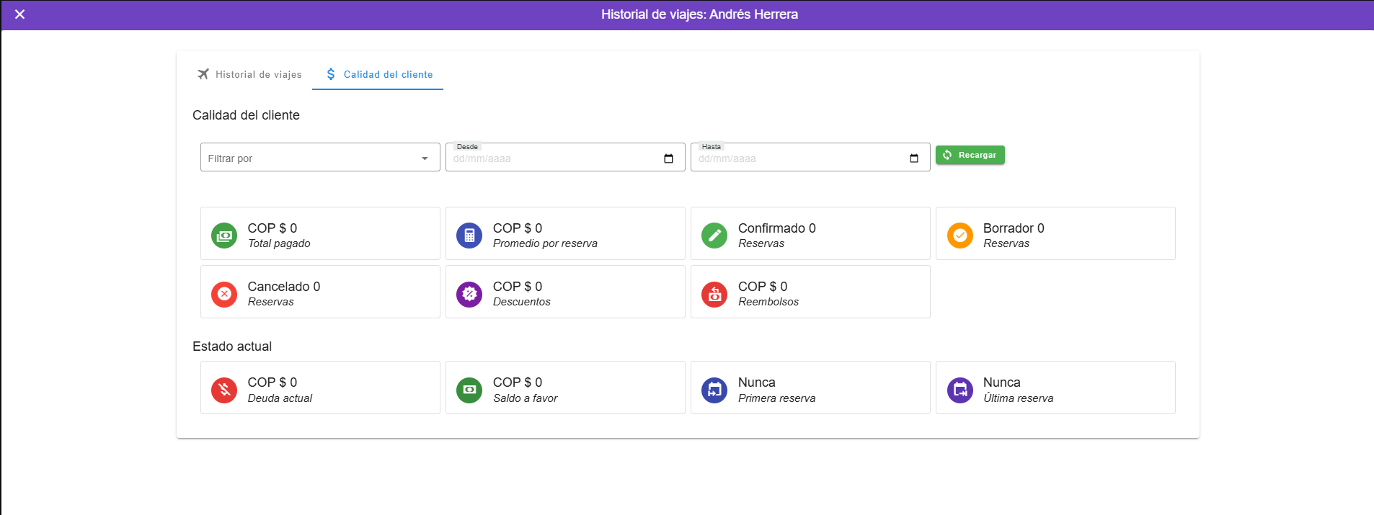Click the blue Primera reserva calendar icon
Image resolution: width=1374 pixels, height=515 pixels.
(x=714, y=390)
